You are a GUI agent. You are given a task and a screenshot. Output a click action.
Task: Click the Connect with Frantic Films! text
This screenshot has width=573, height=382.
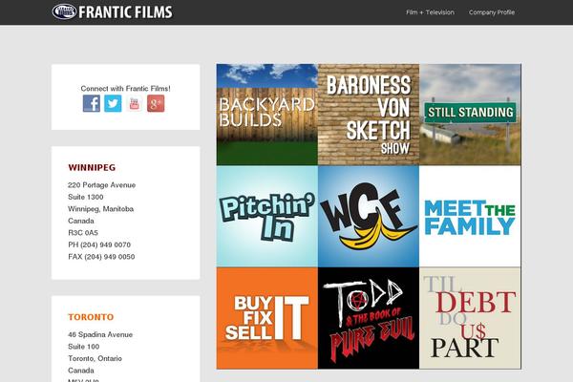[x=126, y=89]
